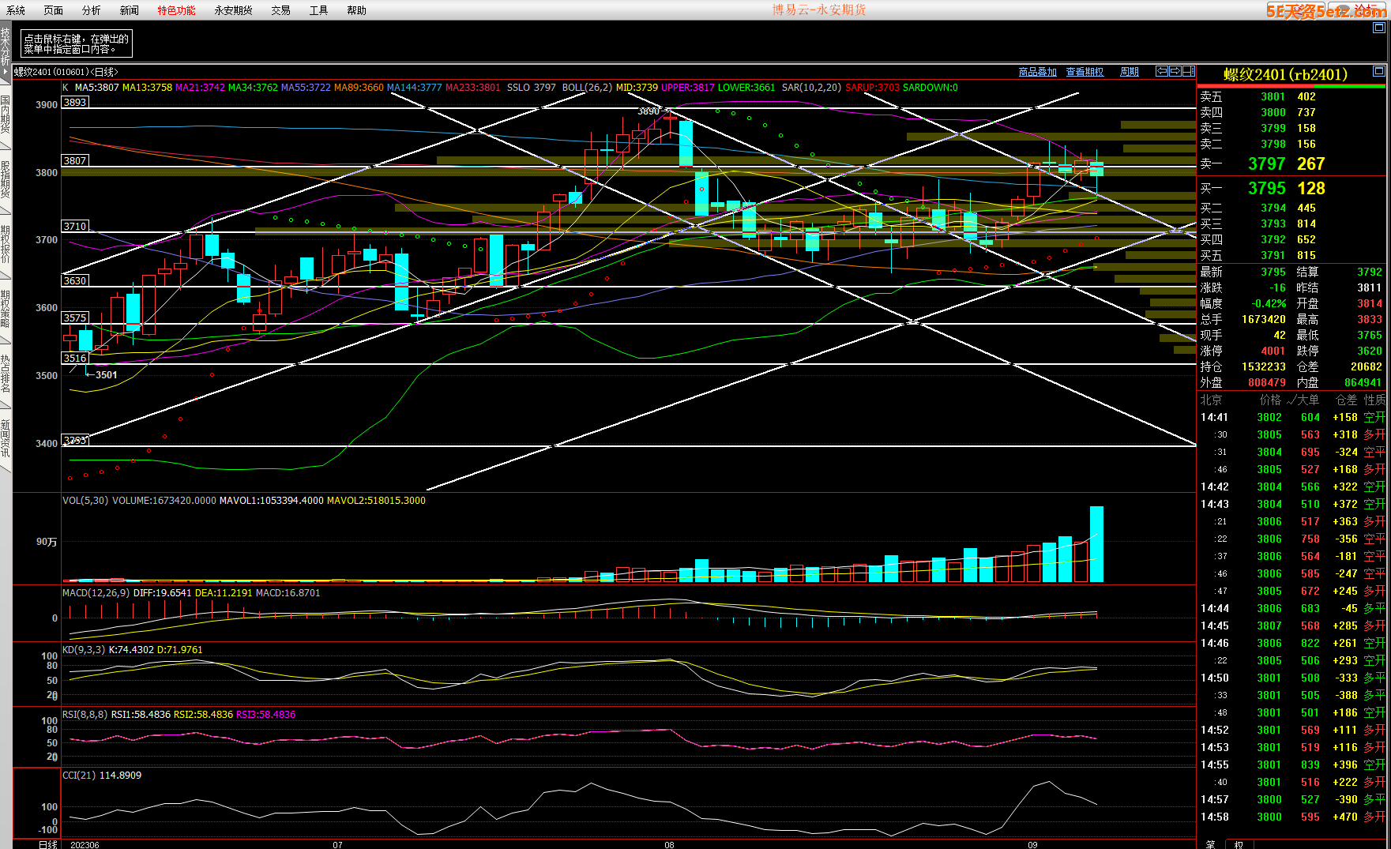Viewport: 1391px width, 849px height.
Task: Open the 股指期货 sidebar tab
Action: [x=6, y=179]
